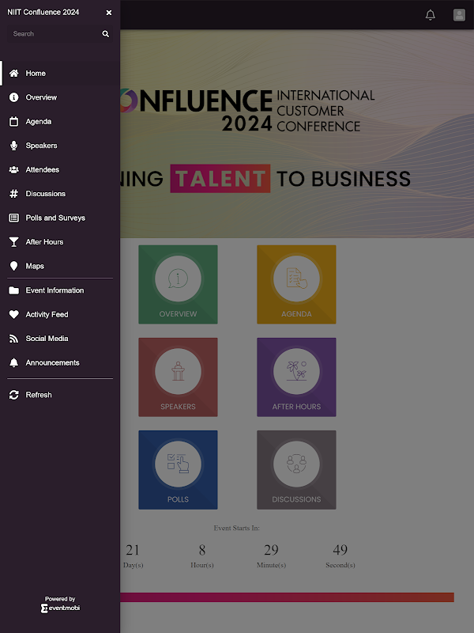Go to Announcements label
Screen dimensions: 474x633
tap(52, 362)
